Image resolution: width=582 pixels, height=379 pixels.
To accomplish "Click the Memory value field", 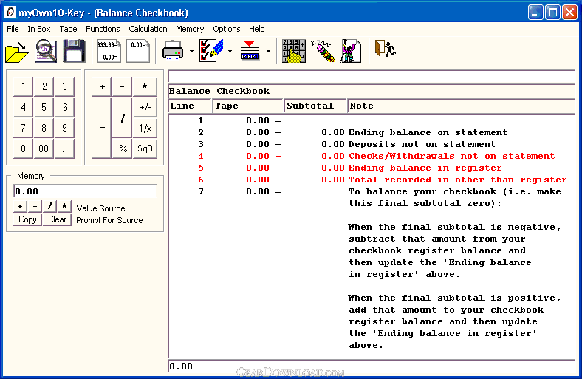I will 85,191.
